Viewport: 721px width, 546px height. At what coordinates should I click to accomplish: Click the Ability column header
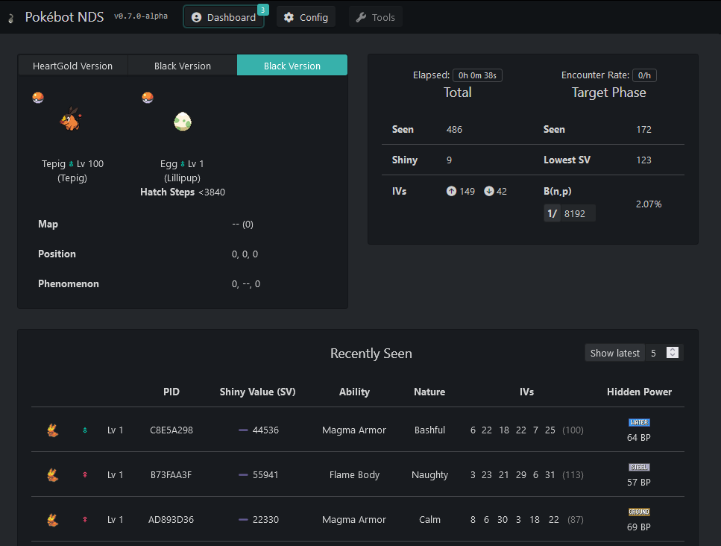(354, 392)
